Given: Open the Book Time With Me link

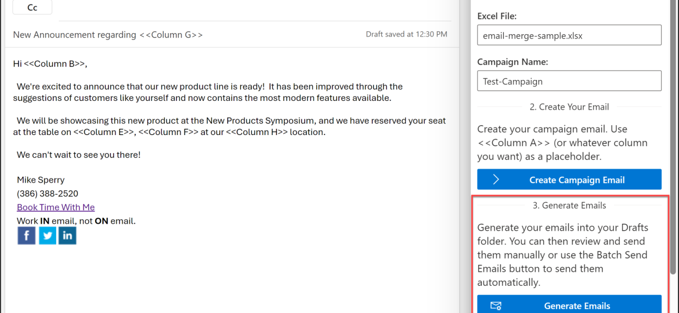Looking at the screenshot, I should click(56, 207).
